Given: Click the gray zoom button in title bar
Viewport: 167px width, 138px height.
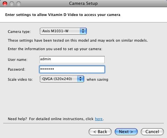Looking at the screenshot, I should (19, 4).
